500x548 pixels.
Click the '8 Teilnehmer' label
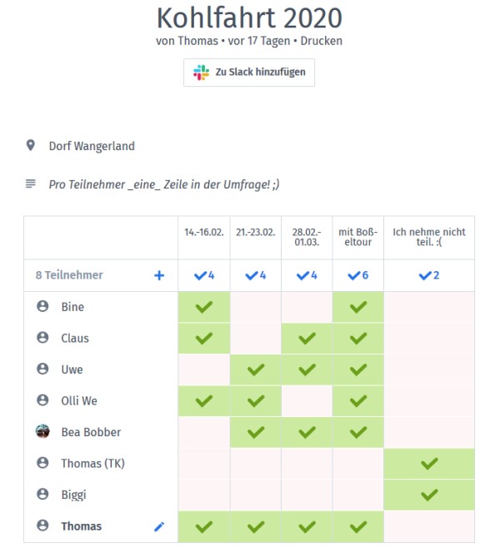coord(69,275)
